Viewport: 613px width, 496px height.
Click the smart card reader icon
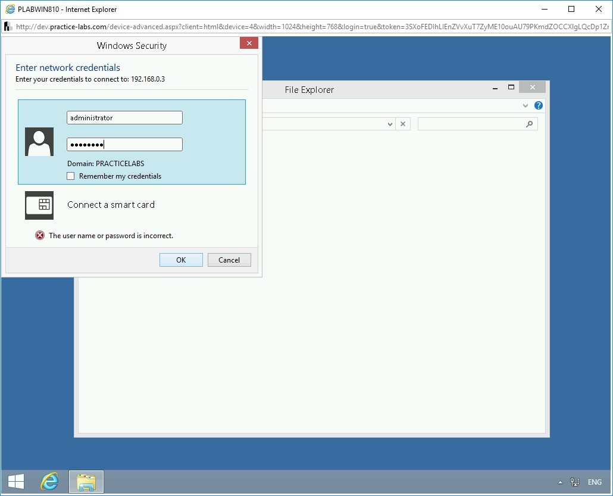point(39,205)
